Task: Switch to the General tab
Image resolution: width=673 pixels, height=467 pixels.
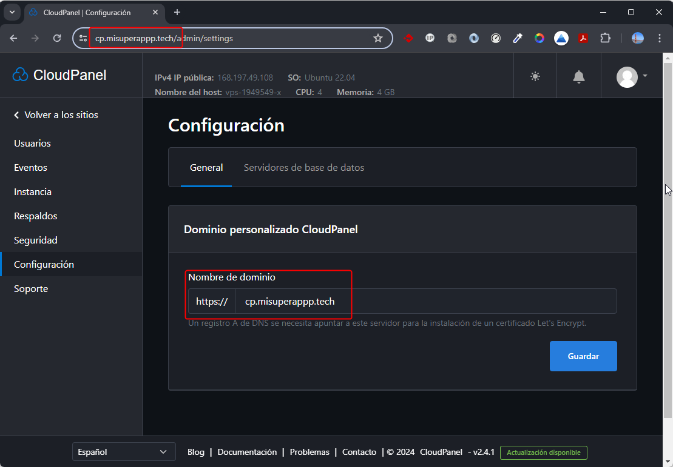Action: click(206, 168)
